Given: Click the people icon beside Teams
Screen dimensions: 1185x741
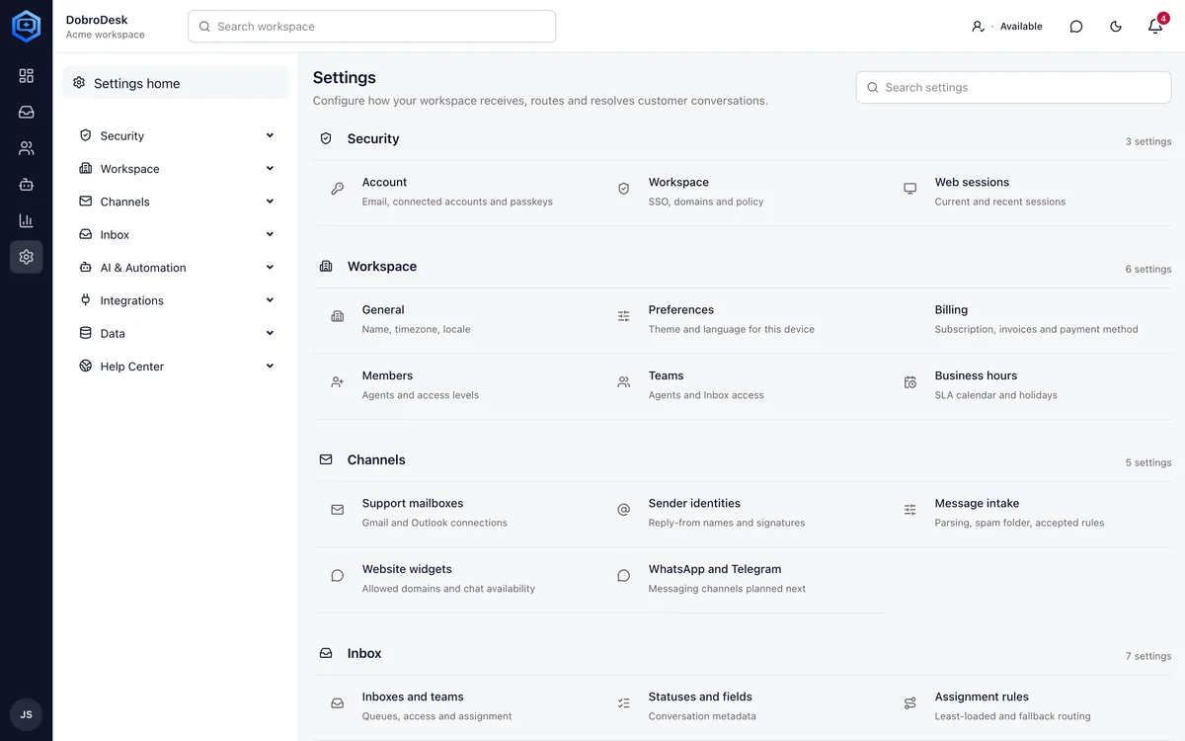Looking at the screenshot, I should pos(624,382).
